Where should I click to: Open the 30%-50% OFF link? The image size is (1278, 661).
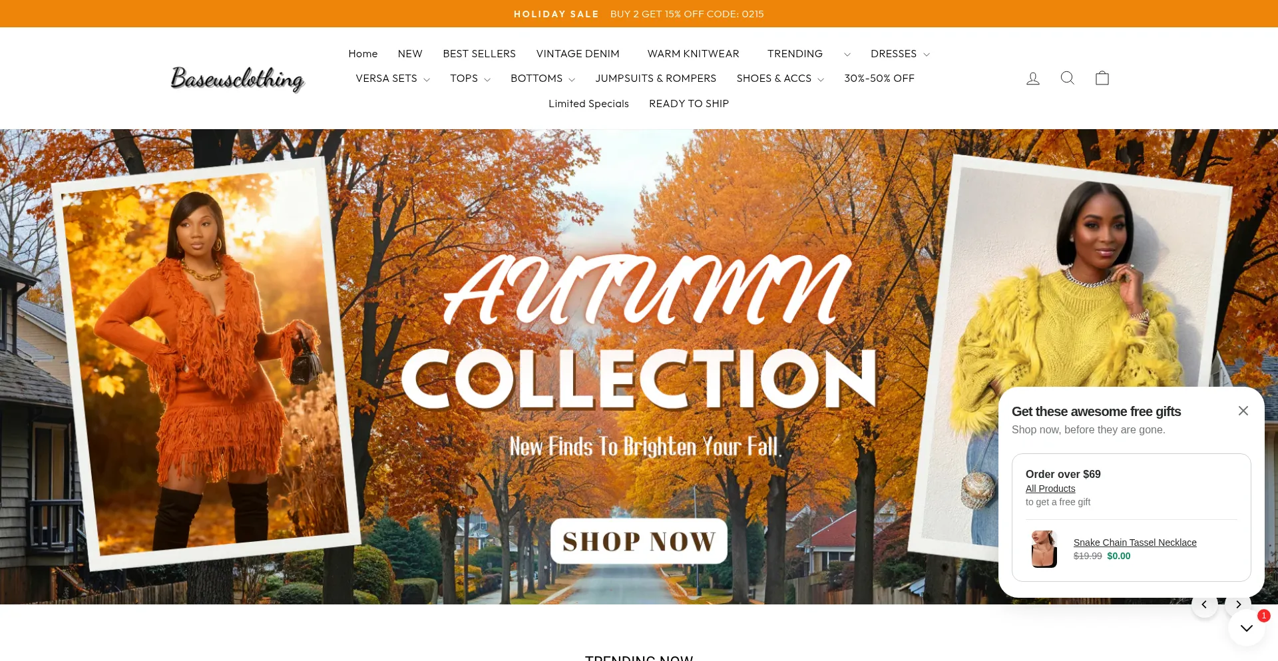[x=879, y=79]
